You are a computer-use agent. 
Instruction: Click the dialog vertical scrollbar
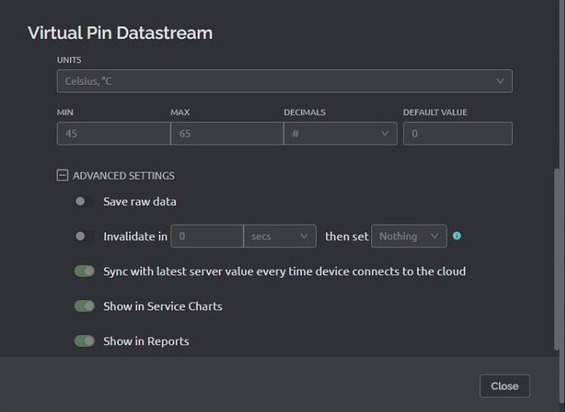558,259
